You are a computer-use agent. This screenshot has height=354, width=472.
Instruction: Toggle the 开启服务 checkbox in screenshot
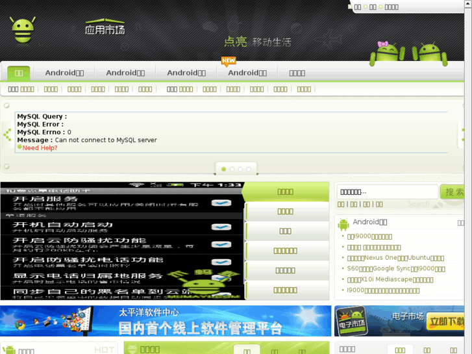pyautogui.click(x=221, y=203)
